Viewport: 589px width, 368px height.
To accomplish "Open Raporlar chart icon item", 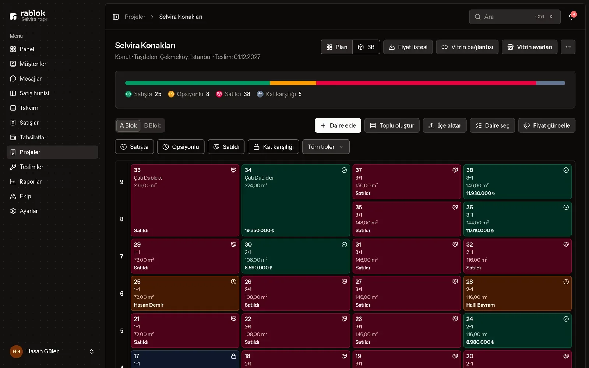I will click(x=13, y=181).
